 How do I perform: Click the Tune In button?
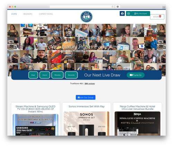136,75
